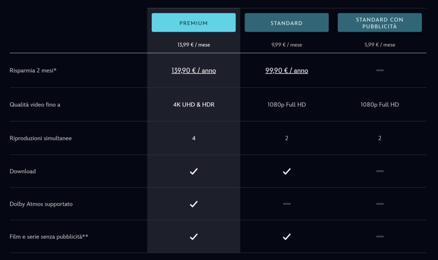Click the ad-free dash in the ad plan column
This screenshot has width=438, height=260.
pyautogui.click(x=380, y=236)
